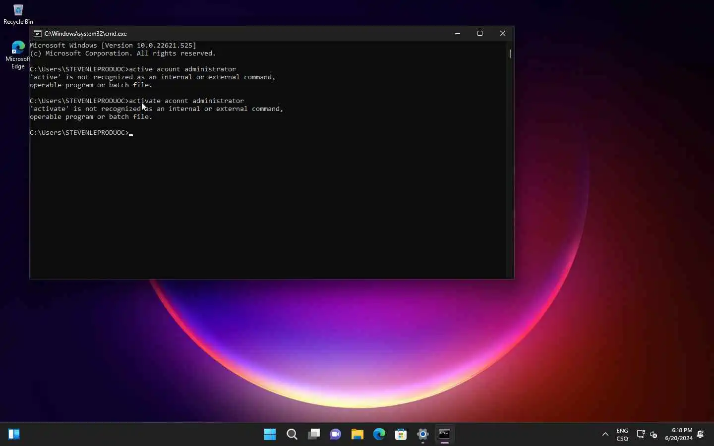Launch Chat from the taskbar
The image size is (714, 446).
tap(336, 435)
